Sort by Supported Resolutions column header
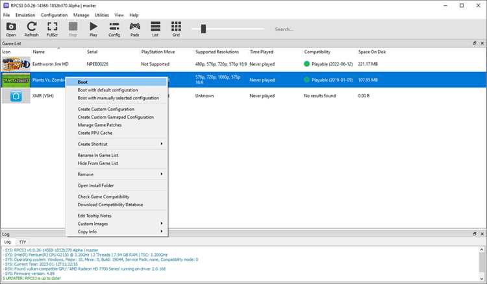 coord(217,52)
